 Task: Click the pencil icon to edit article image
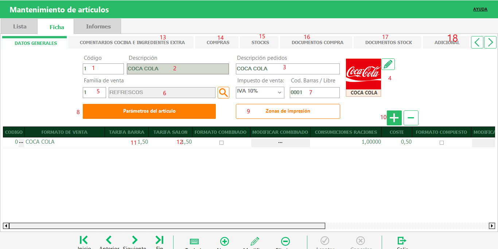[388, 64]
